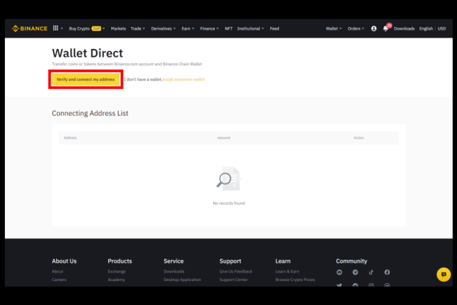Open the Telegram community icon
The image size is (457, 305).
[x=355, y=272]
